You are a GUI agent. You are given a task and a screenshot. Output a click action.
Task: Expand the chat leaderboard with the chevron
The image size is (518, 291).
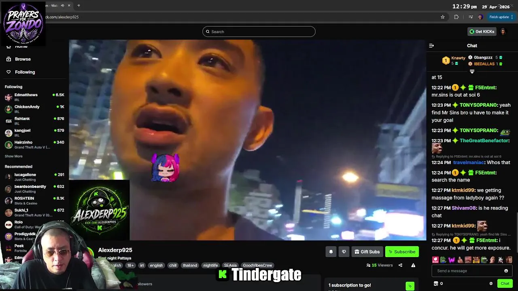click(x=472, y=72)
